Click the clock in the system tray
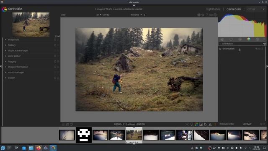The width and height of the screenshot is (268, 151). [256, 148]
